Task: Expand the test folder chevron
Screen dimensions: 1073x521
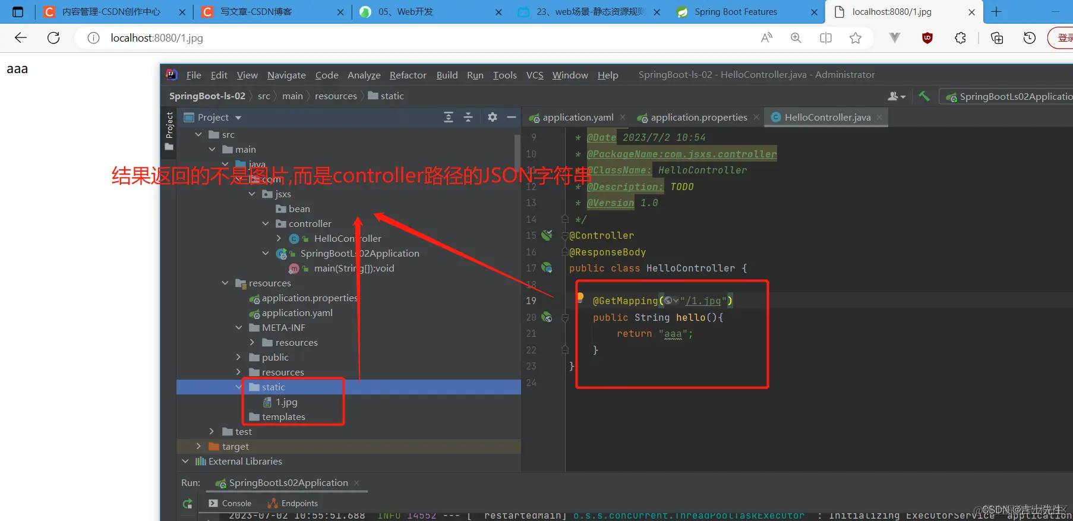Action: coord(212,431)
